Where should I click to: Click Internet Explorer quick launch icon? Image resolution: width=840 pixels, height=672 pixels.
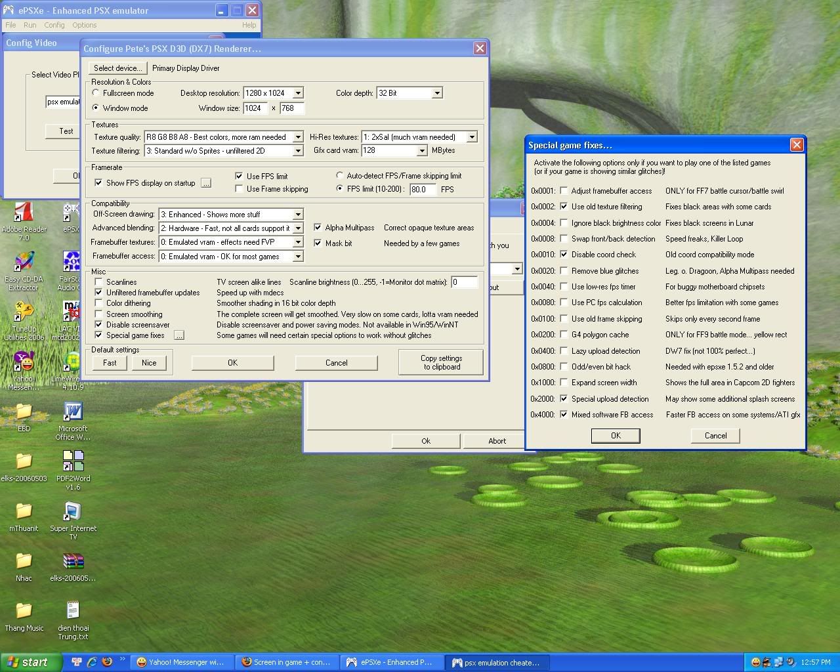tap(92, 662)
